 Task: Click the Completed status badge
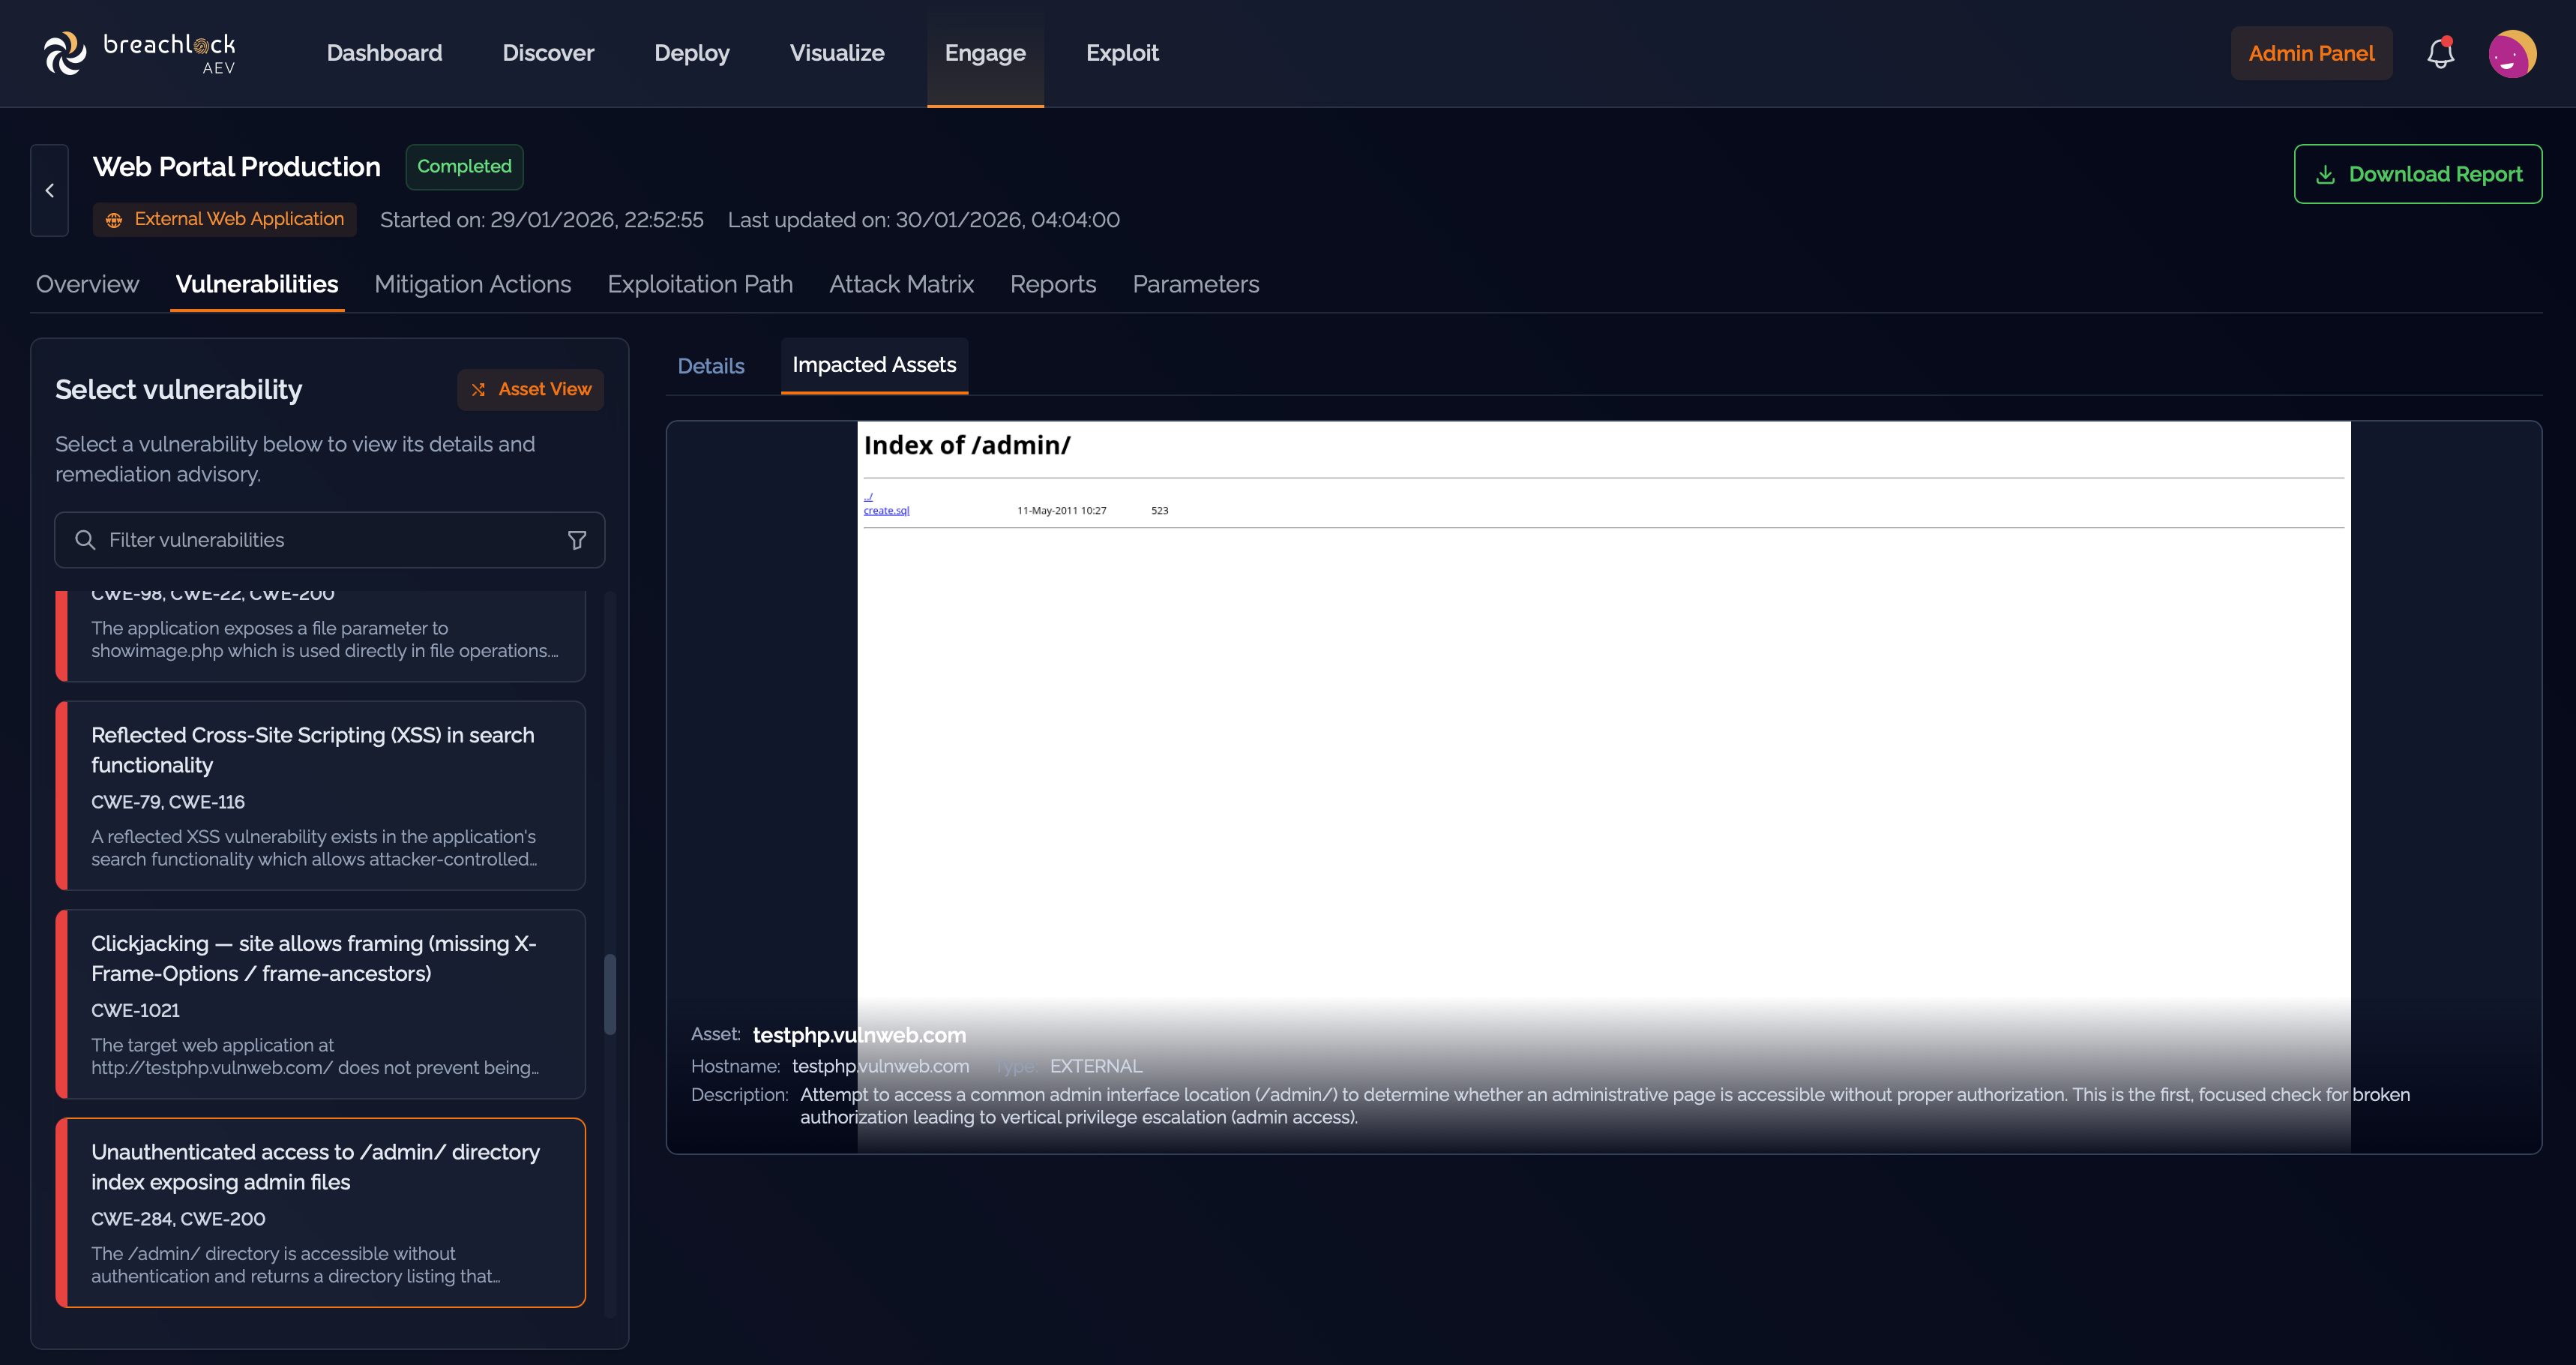pos(464,166)
